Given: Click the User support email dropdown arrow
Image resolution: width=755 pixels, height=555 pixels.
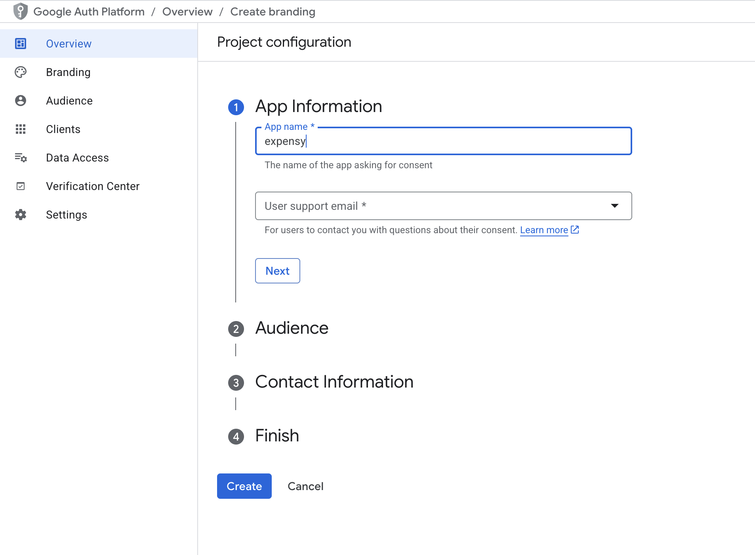Looking at the screenshot, I should click(614, 206).
